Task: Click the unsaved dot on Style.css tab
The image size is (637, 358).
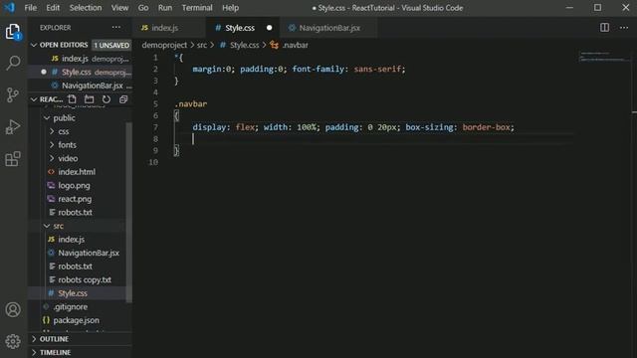Action: (269, 28)
